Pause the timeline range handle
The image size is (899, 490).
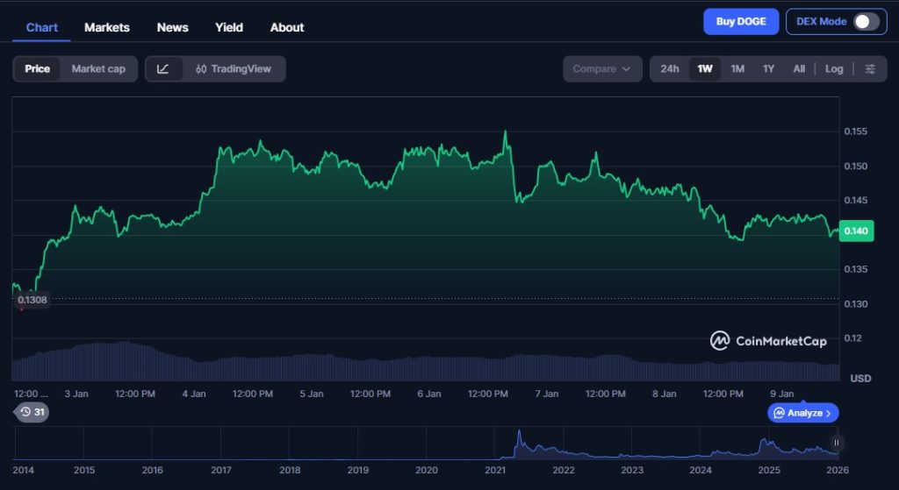point(836,443)
